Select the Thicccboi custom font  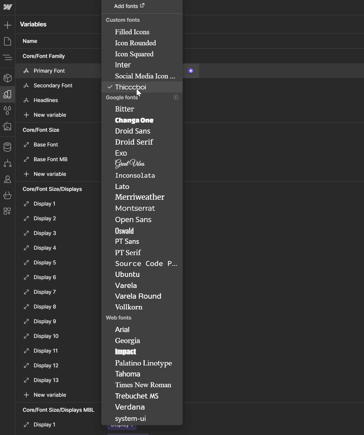(130, 87)
